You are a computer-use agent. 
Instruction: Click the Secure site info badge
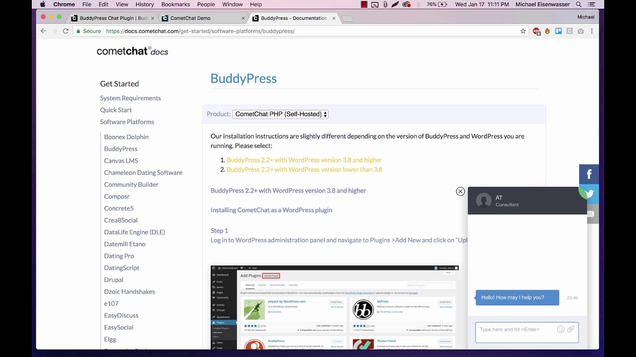[x=88, y=31]
